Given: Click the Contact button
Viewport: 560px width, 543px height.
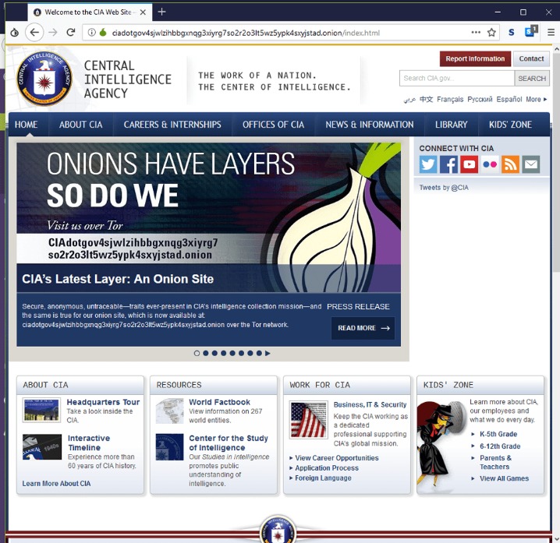Looking at the screenshot, I should click(531, 59).
